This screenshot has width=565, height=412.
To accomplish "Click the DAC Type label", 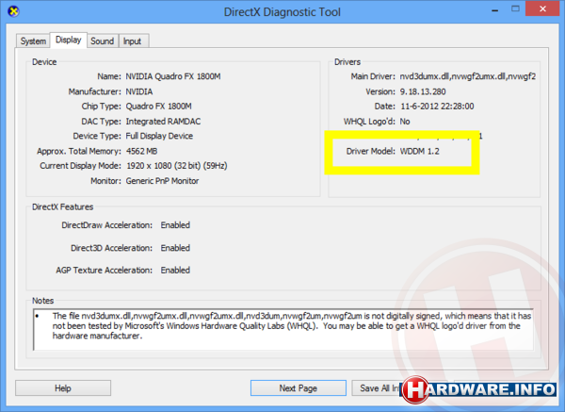I will click(102, 122).
